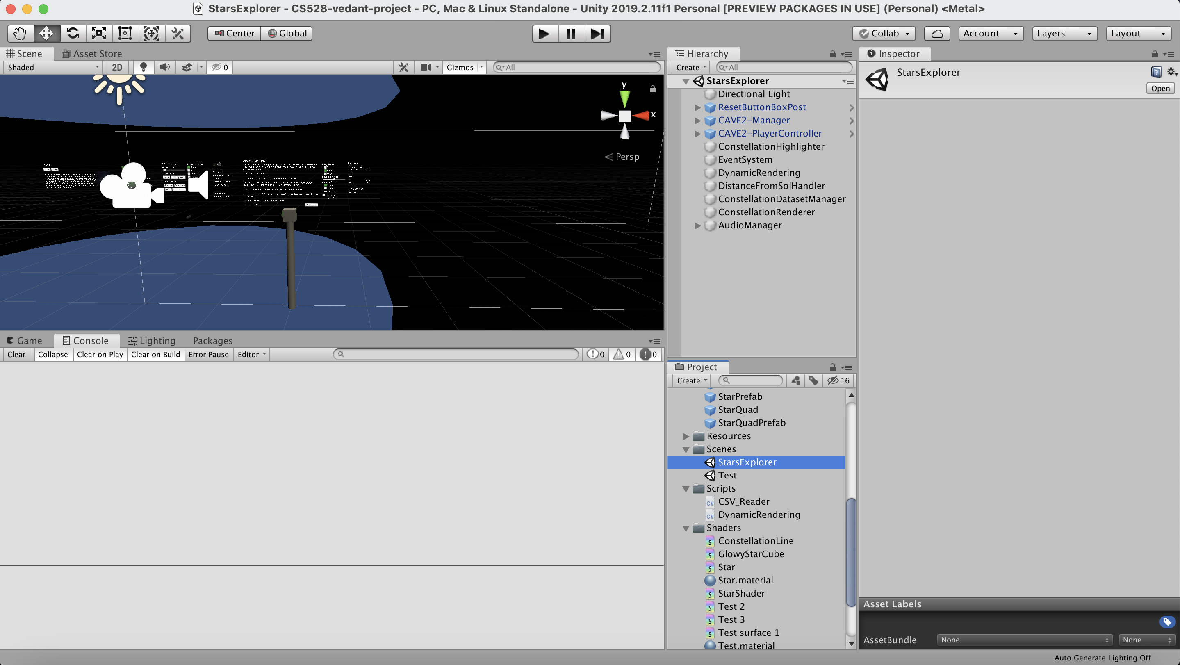The height and width of the screenshot is (665, 1180).
Task: Toggle hidden objects visibility in Scene
Action: 219,67
